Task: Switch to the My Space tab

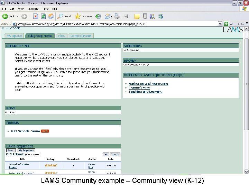Action: pos(14,36)
